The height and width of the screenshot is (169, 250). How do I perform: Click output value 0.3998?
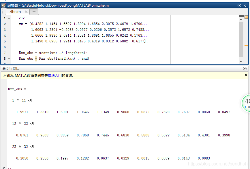224,135
